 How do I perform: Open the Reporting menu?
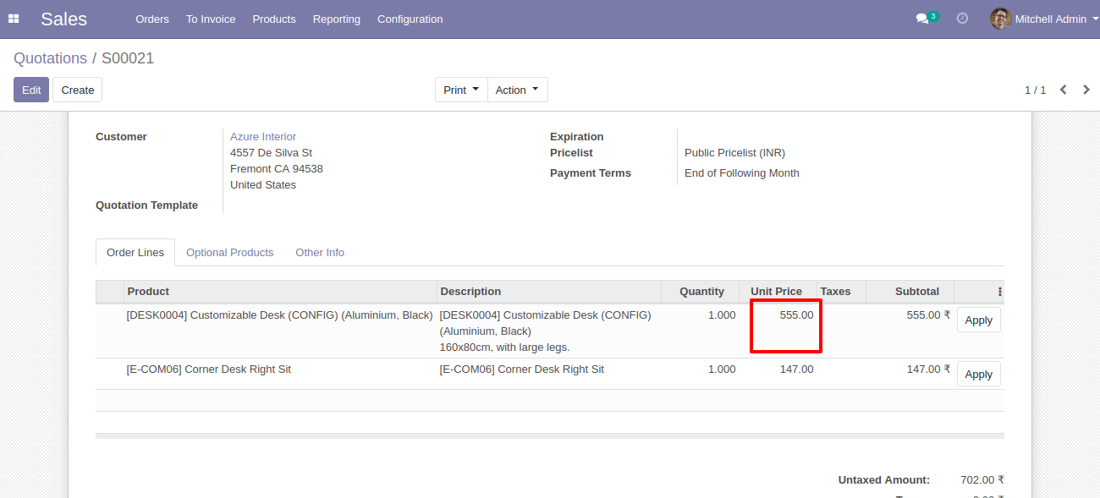point(336,19)
